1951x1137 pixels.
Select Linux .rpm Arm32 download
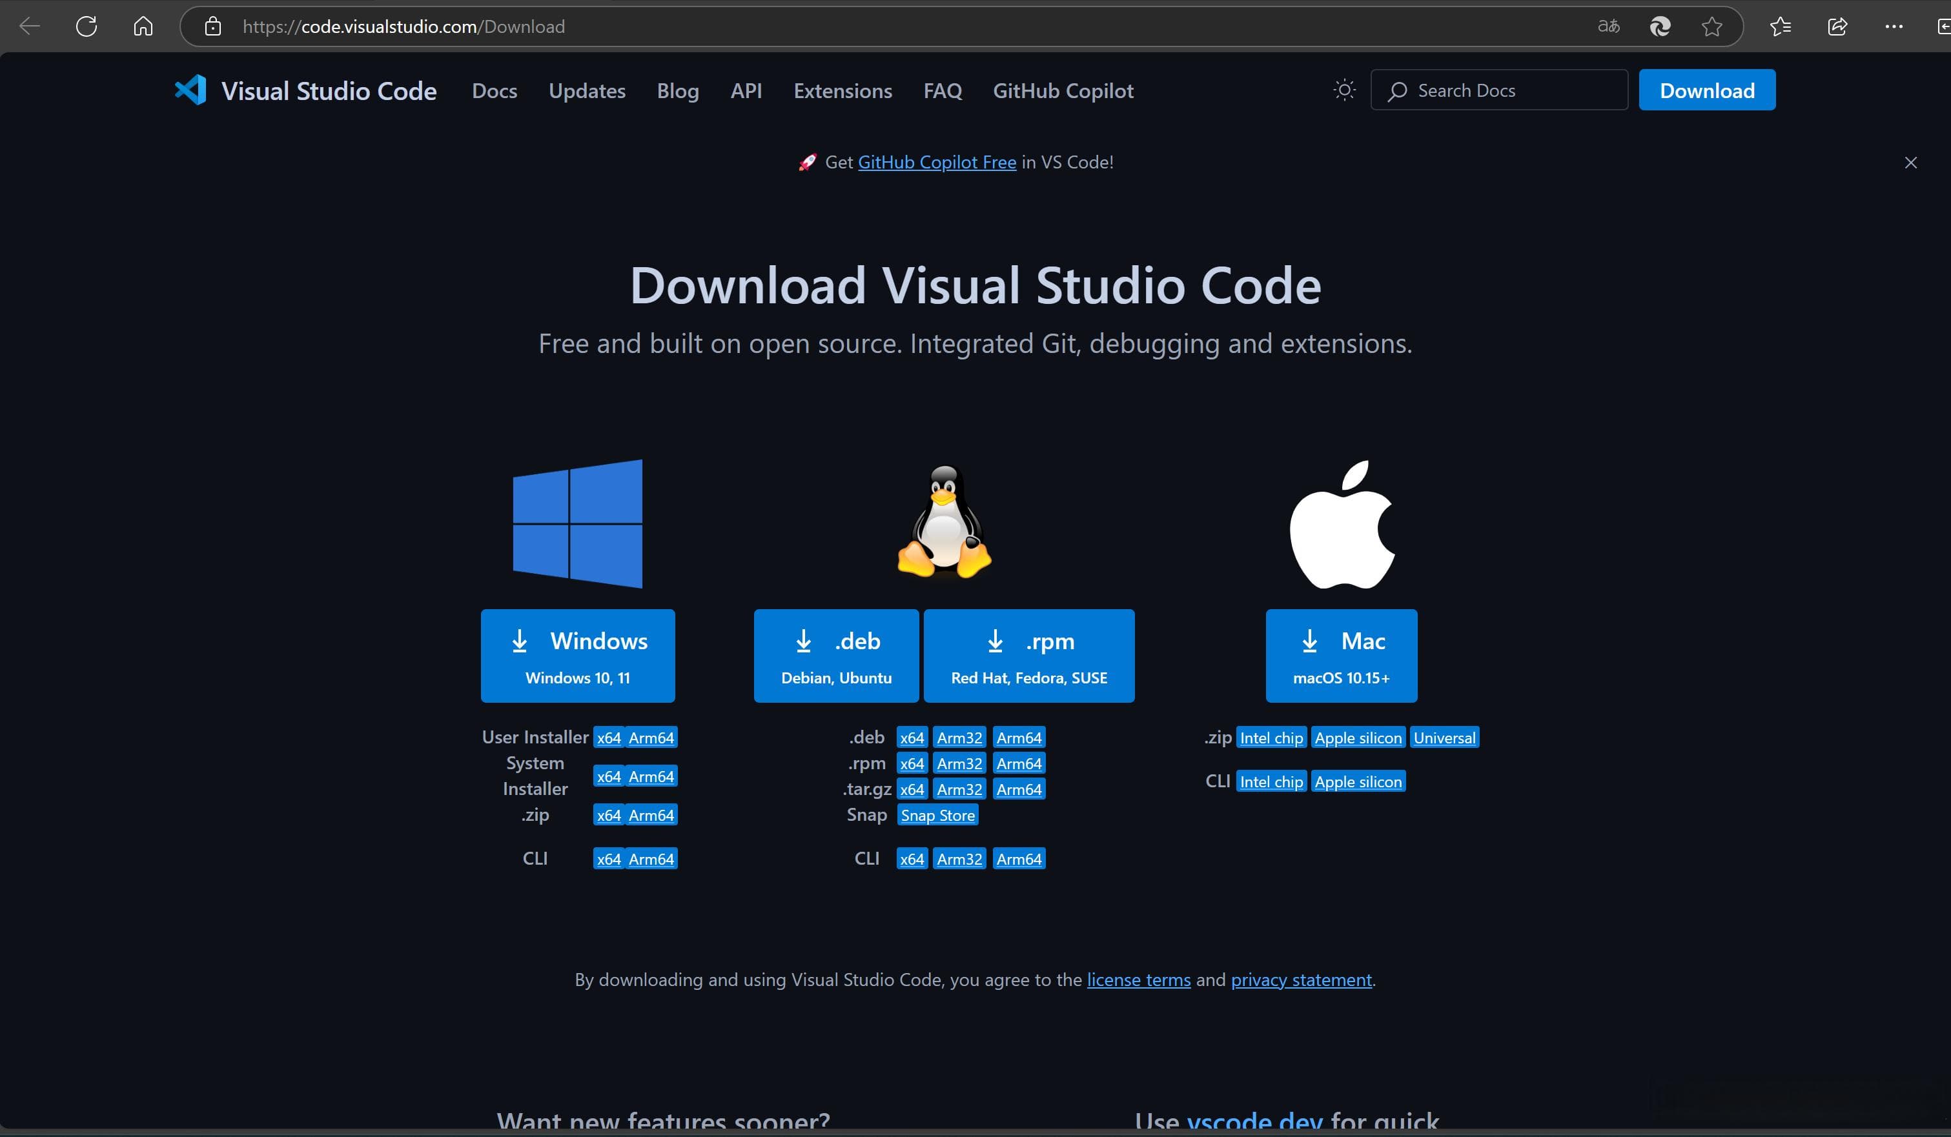(959, 763)
